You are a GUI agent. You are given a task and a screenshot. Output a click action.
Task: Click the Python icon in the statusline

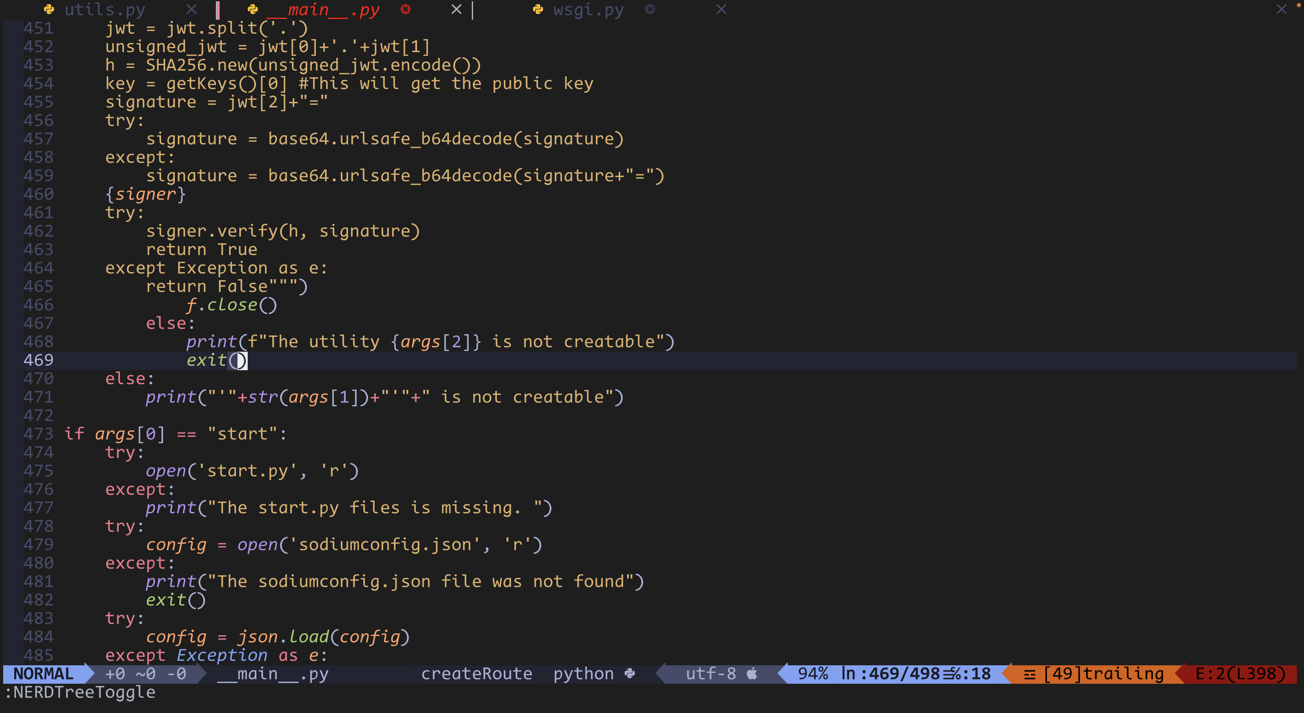630,674
